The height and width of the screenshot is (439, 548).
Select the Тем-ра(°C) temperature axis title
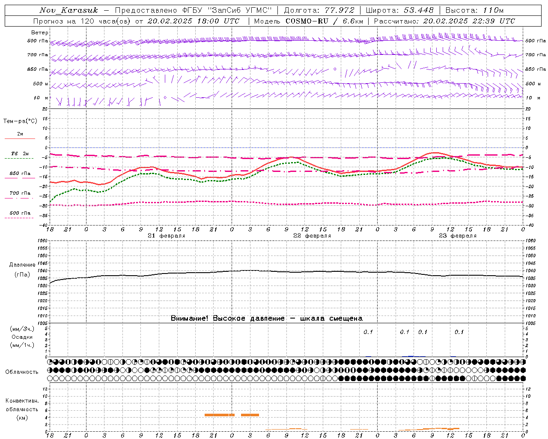[x=20, y=121]
